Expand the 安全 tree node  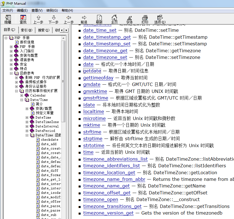pos(11,64)
